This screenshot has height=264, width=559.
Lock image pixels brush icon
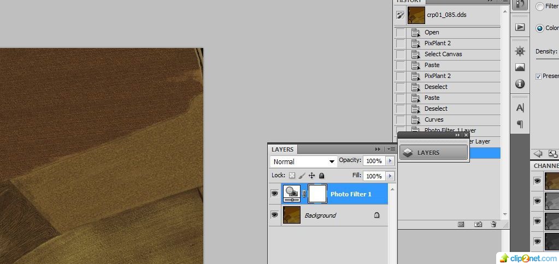coord(302,176)
